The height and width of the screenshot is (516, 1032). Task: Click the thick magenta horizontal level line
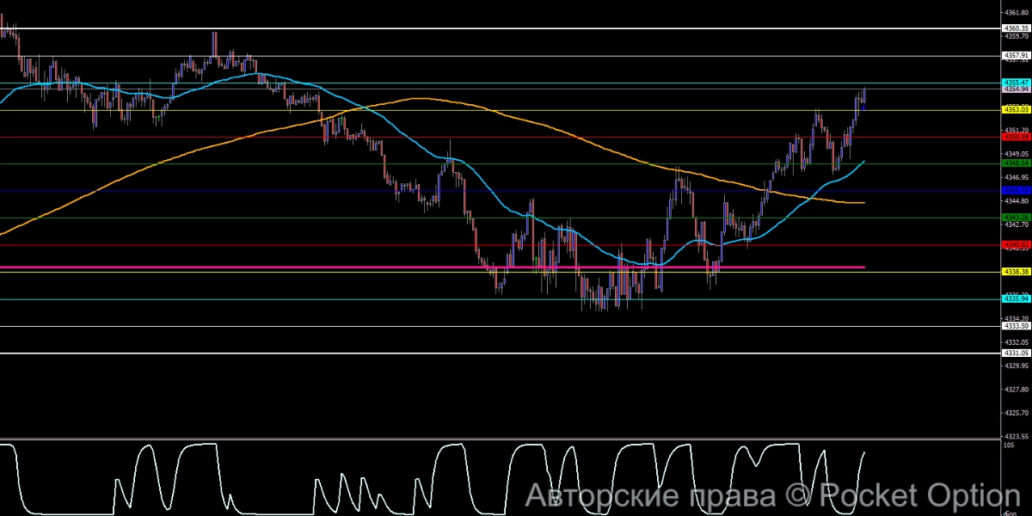(x=433, y=267)
